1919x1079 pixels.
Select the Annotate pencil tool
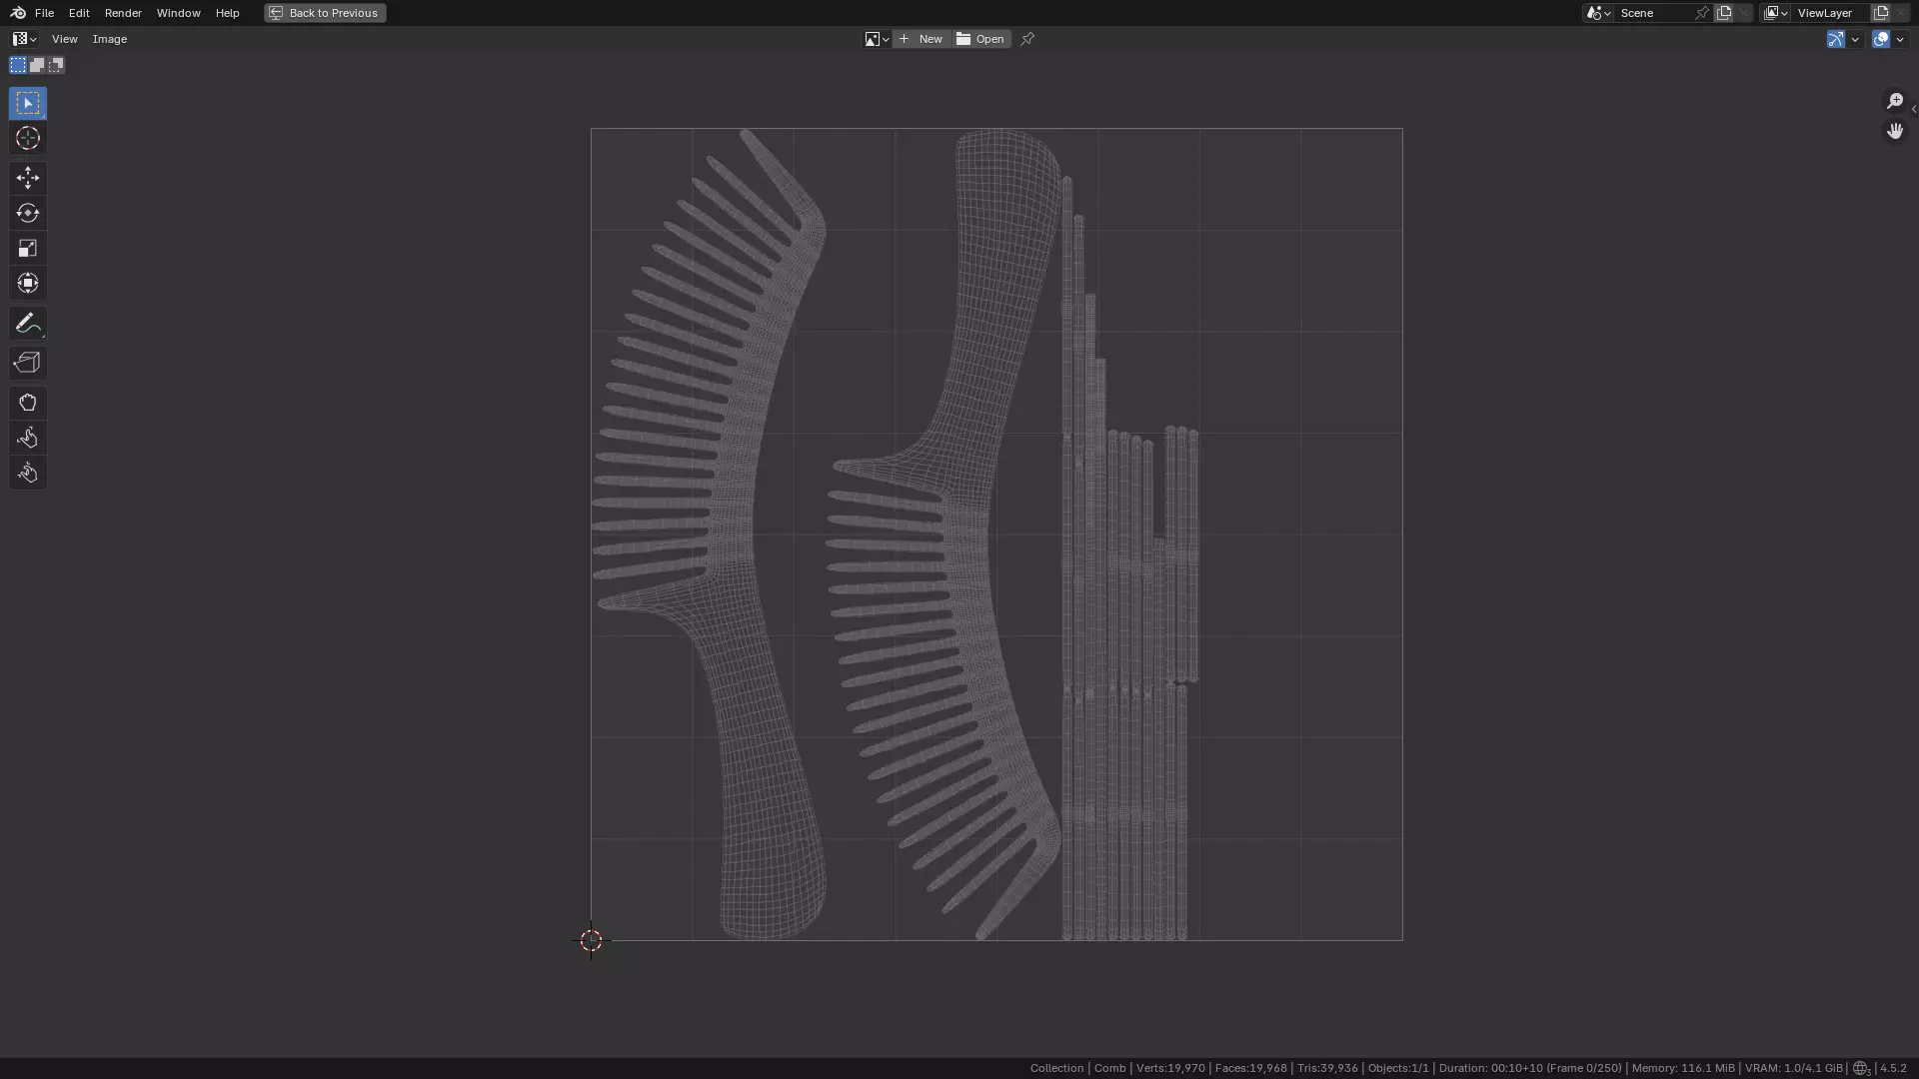(28, 323)
